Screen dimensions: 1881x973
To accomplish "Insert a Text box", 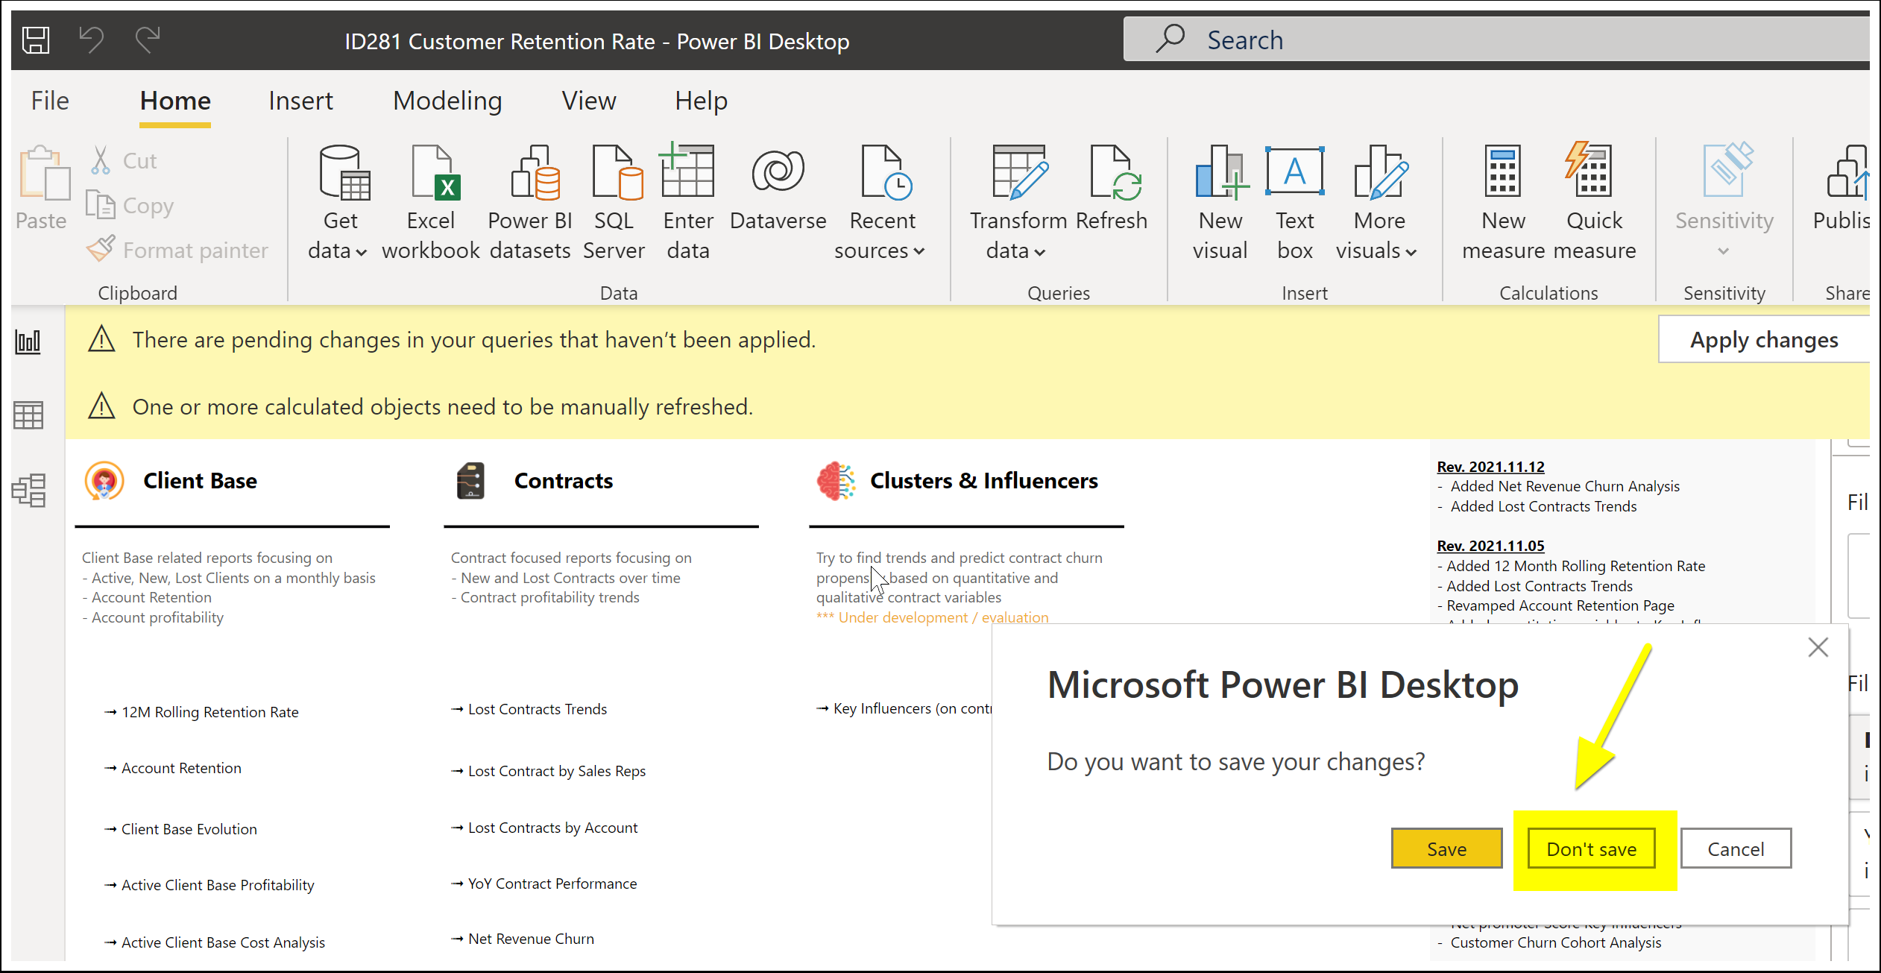I will pyautogui.click(x=1295, y=203).
